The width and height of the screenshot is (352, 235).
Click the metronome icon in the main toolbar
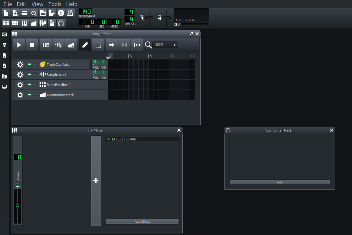pos(70,13)
